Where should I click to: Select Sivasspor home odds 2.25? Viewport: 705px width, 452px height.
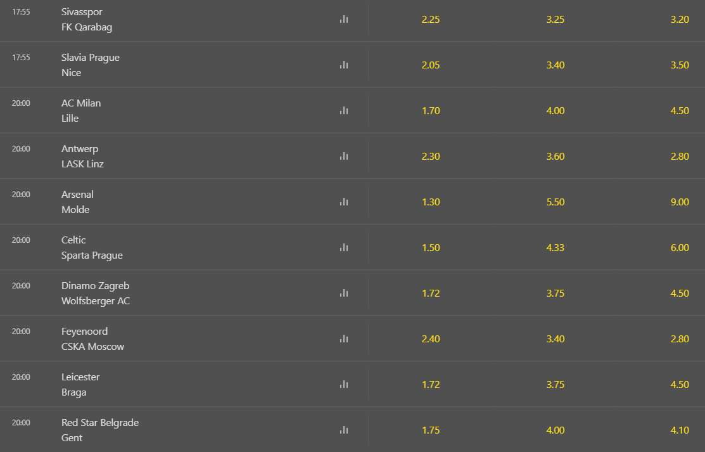[431, 20]
